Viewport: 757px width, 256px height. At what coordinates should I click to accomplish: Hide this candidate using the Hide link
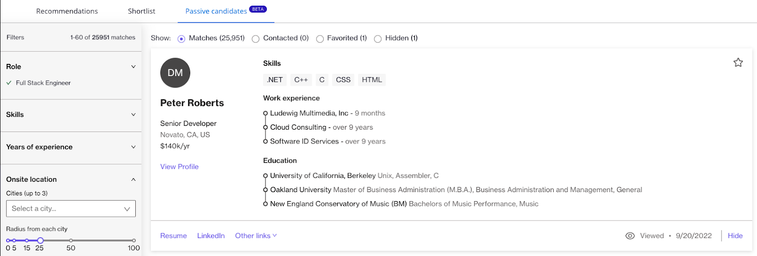735,236
